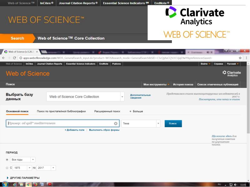This screenshot has width=250, height=187.
Task: Select the 'Все годы' radio button
Action: point(7,160)
